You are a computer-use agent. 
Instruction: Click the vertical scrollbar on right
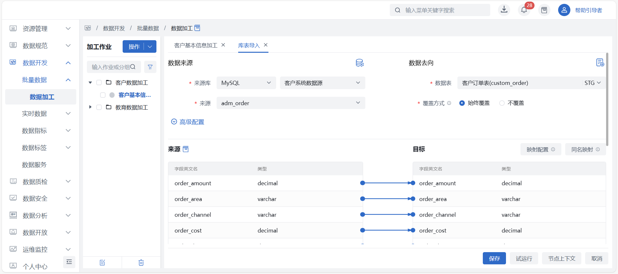pos(607,99)
